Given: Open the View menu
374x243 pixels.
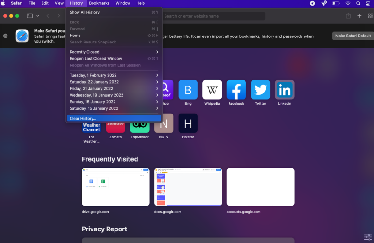Looking at the screenshot, I should 59,3.
